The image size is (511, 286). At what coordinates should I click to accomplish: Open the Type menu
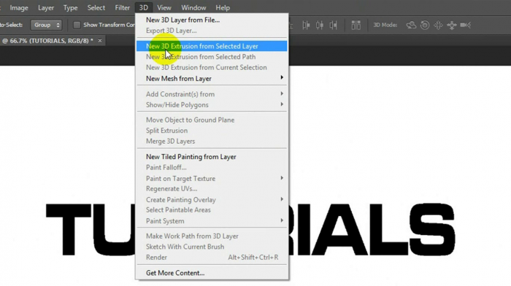tap(70, 7)
